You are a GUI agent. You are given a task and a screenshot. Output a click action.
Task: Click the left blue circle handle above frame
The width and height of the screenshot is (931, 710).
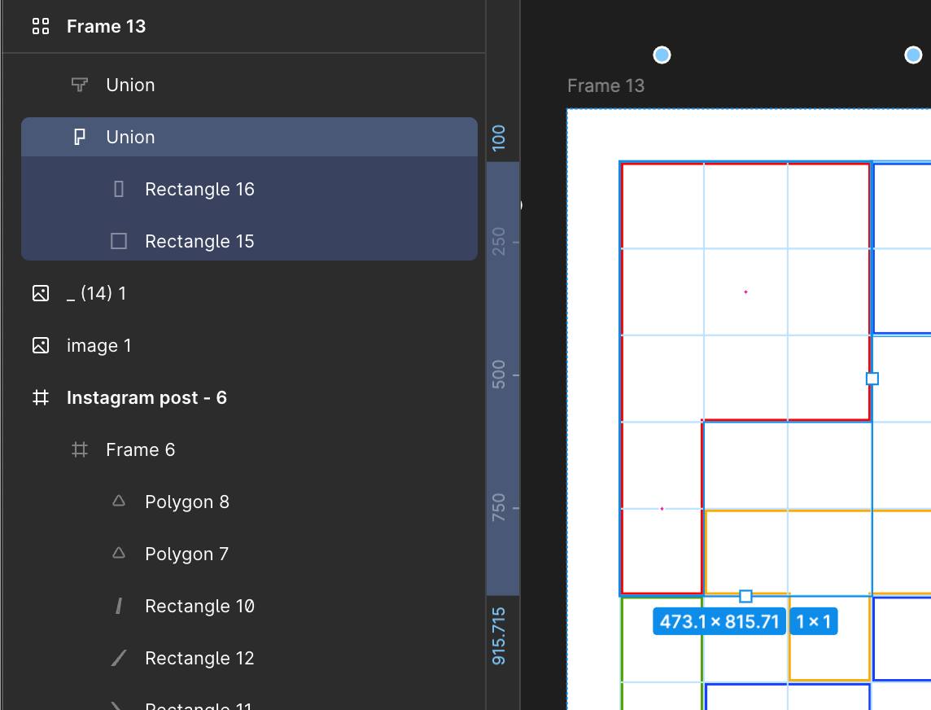click(x=662, y=55)
